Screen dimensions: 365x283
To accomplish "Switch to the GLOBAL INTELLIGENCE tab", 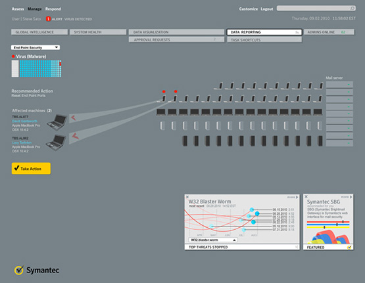I will click(39, 32).
